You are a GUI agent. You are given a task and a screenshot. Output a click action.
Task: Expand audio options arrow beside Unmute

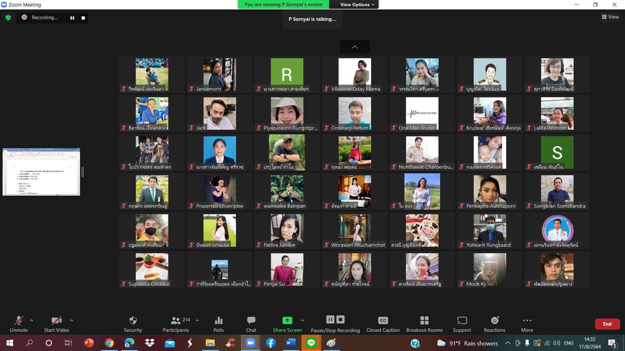pos(32,320)
